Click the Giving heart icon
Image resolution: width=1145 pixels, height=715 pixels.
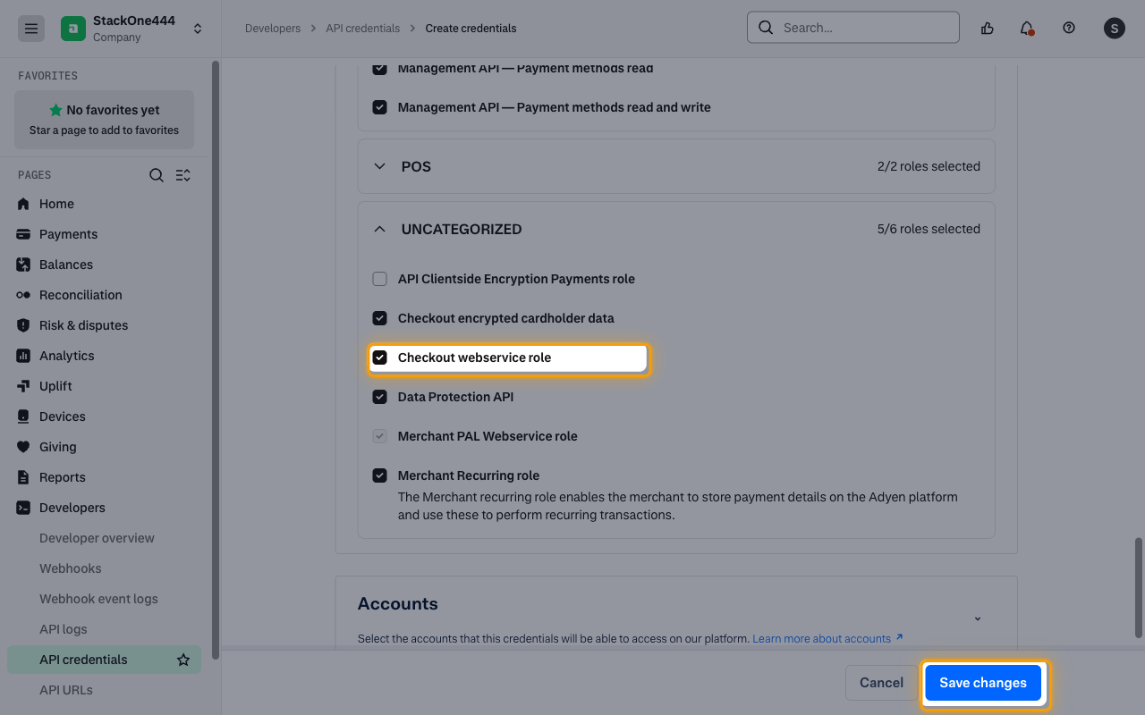23,447
